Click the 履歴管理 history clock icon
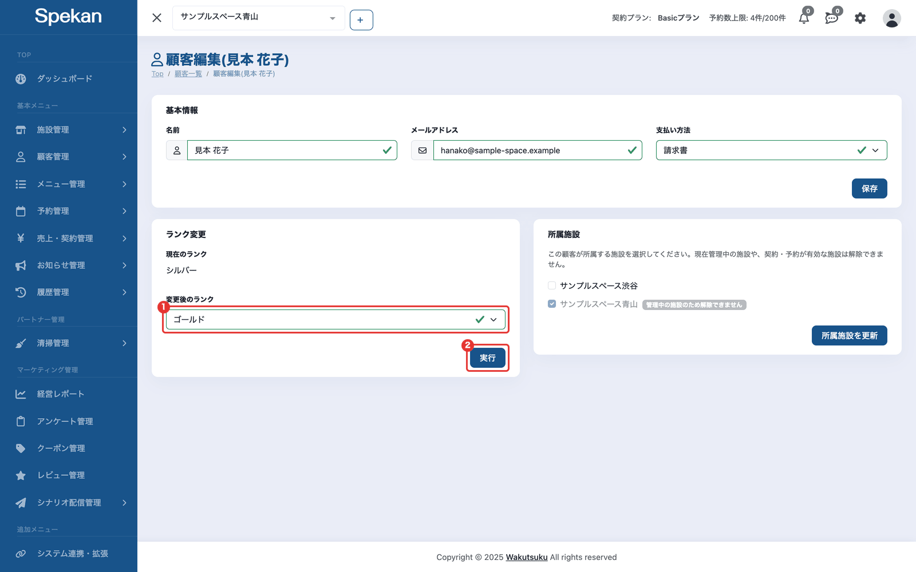 [x=21, y=292]
